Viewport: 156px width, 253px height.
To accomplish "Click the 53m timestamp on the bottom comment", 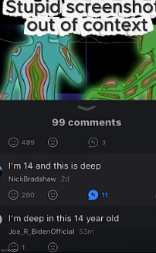I will coord(86,231).
